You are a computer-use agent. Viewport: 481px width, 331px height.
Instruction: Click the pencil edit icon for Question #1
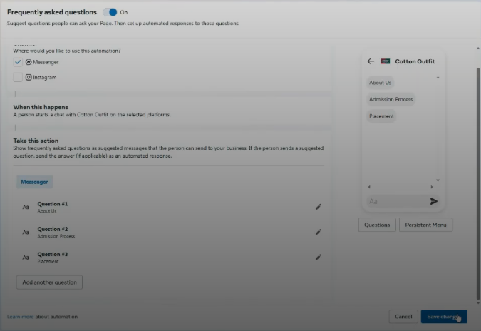[x=319, y=207]
